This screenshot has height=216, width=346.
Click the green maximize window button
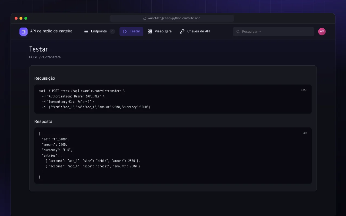tap(26, 18)
